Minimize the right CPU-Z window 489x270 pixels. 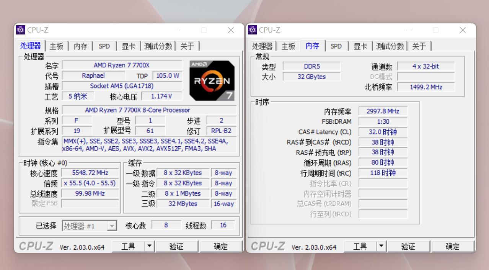click(x=409, y=30)
